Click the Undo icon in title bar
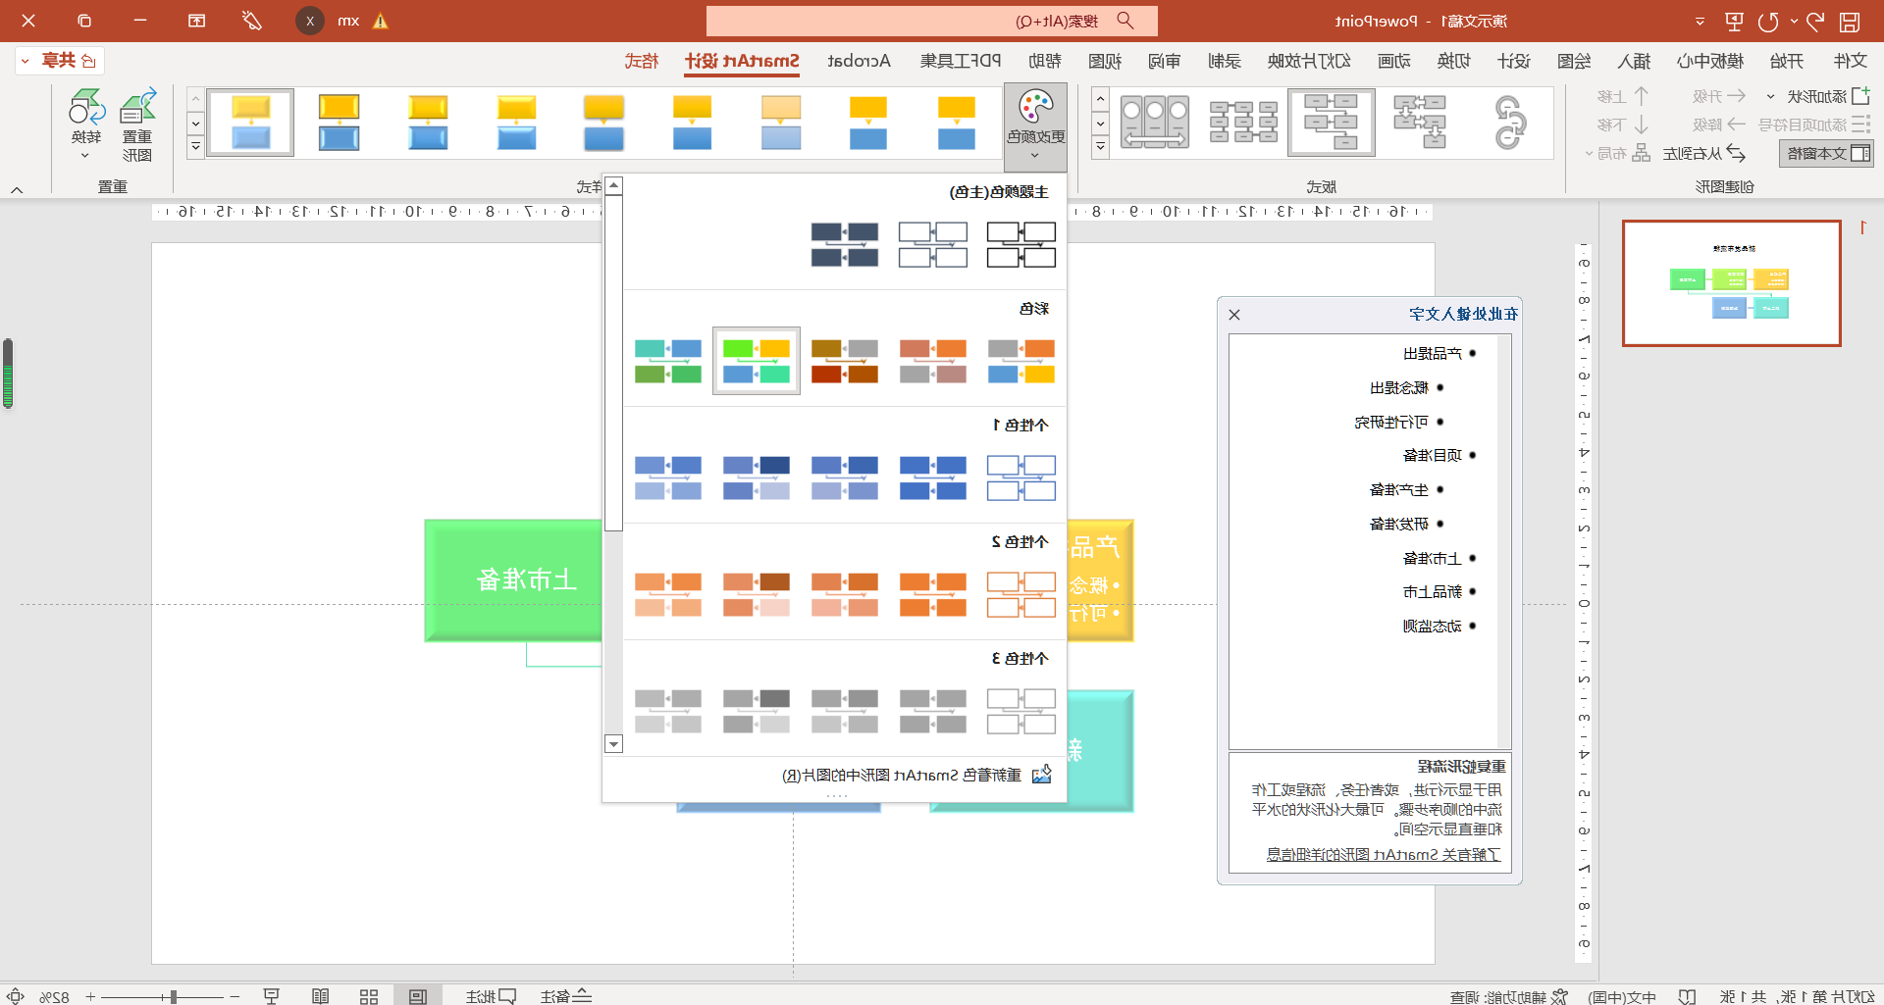This screenshot has width=1884, height=1005. [x=1815, y=21]
